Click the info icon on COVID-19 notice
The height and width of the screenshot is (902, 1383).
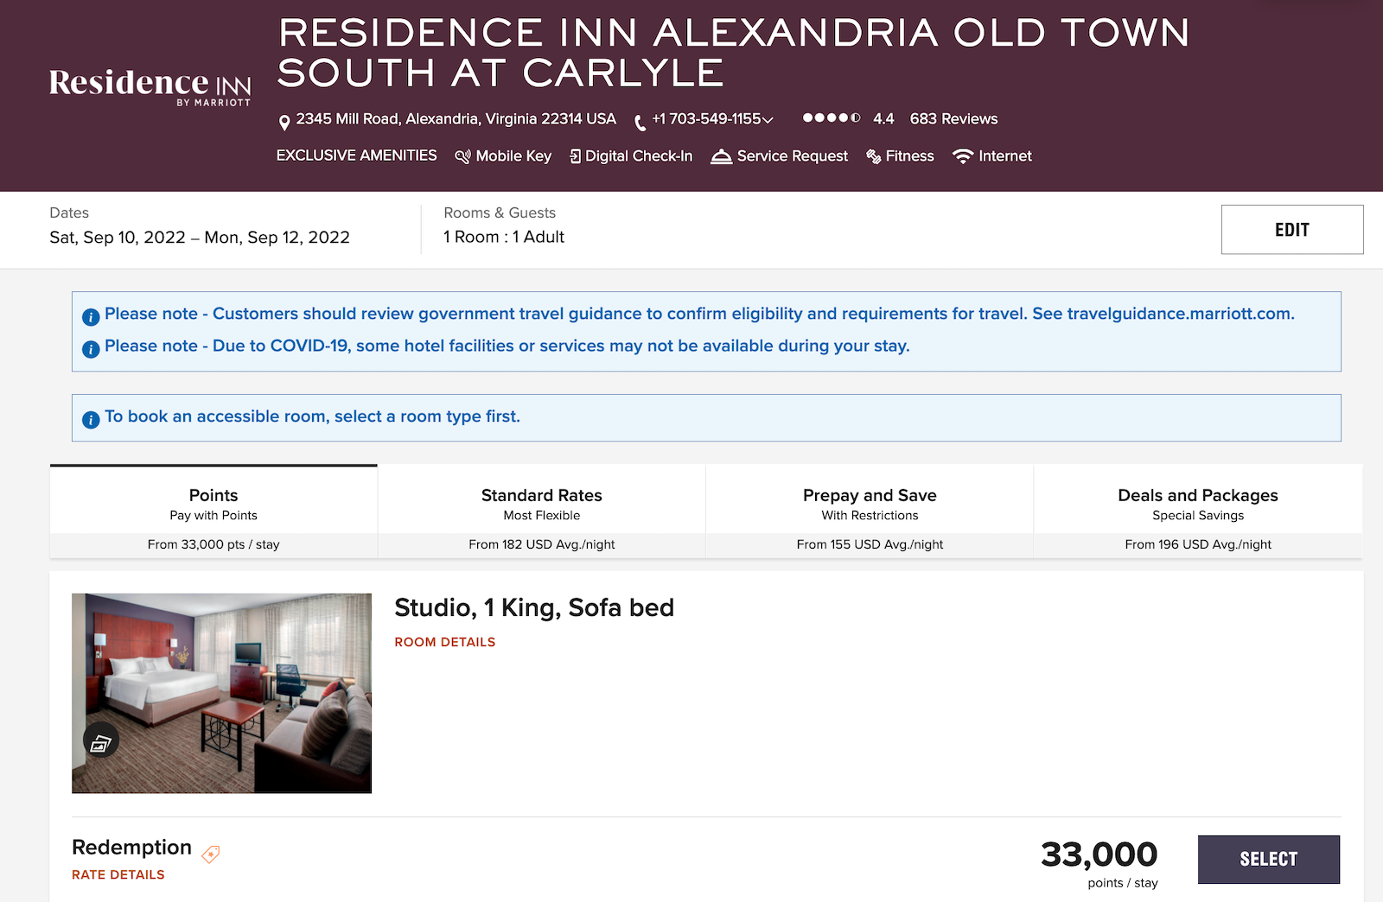91,348
